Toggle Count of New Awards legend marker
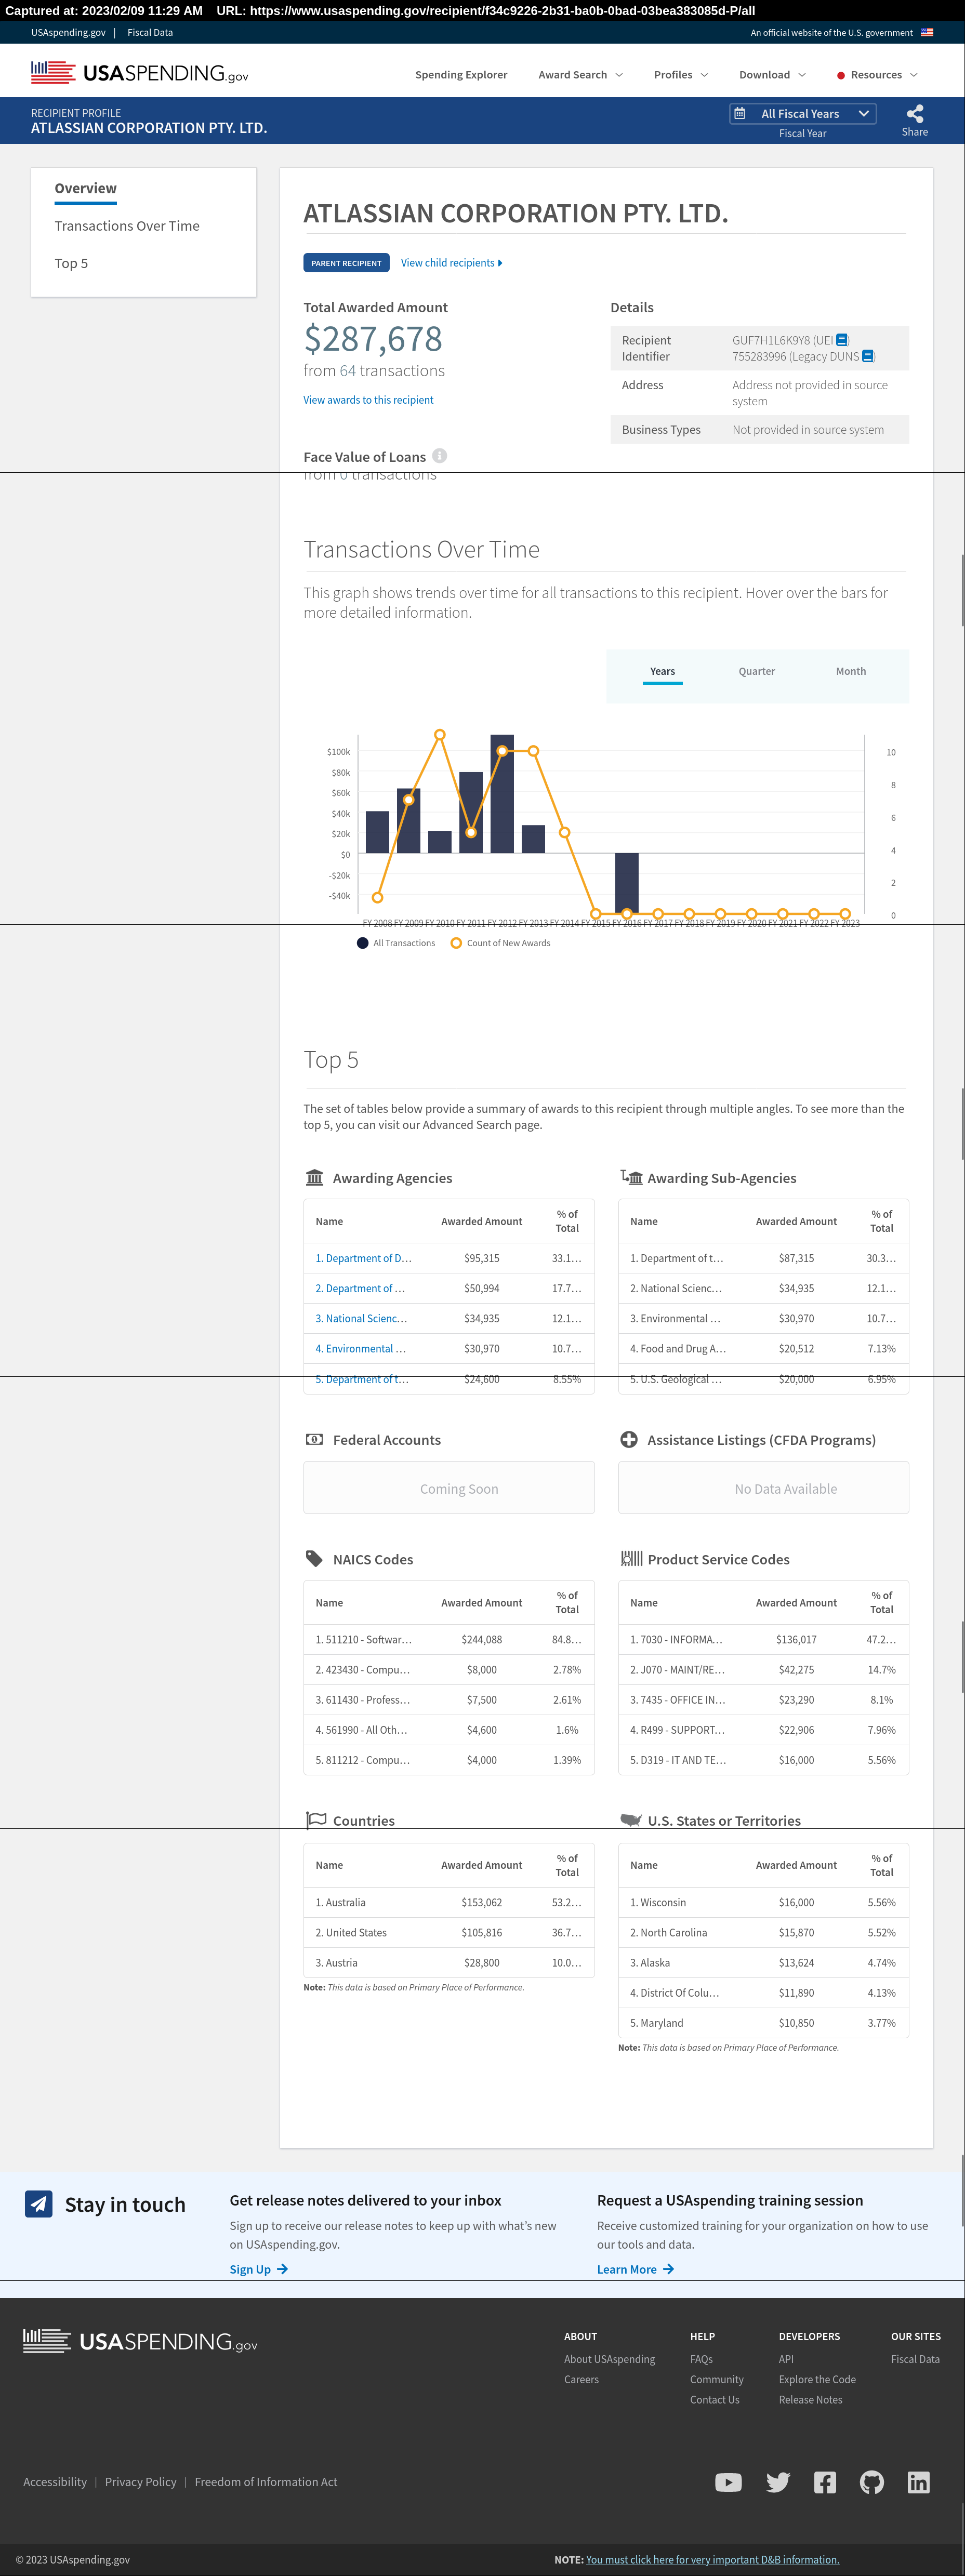965x2576 pixels. [x=456, y=943]
